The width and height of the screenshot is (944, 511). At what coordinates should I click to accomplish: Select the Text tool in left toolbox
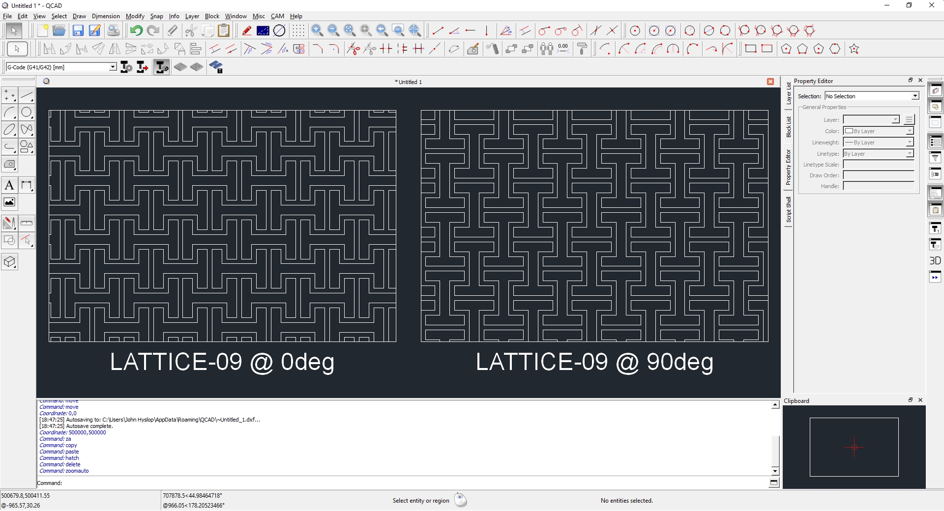(9, 185)
